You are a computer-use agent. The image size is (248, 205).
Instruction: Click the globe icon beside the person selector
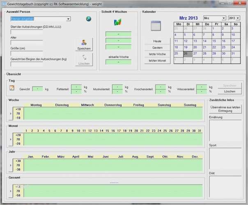[x=88, y=19]
